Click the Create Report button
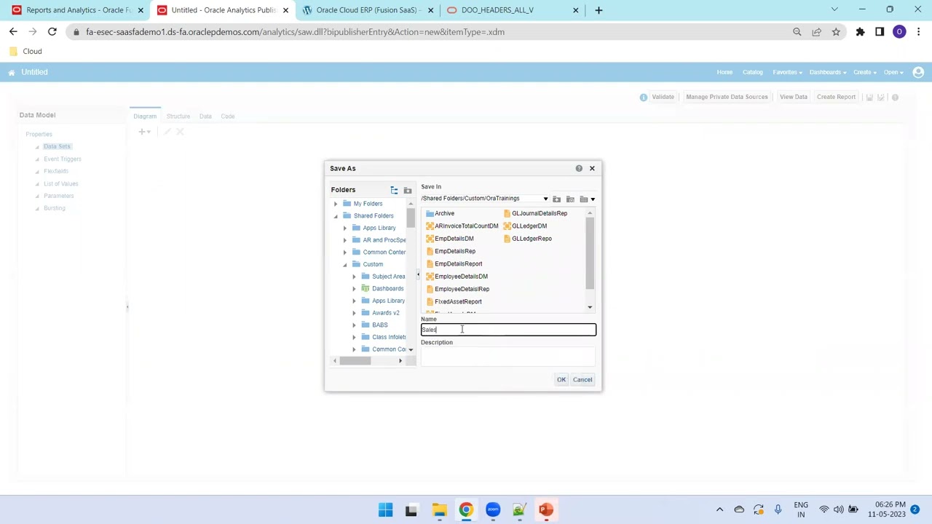Screen dimensions: 932x524 point(836,97)
